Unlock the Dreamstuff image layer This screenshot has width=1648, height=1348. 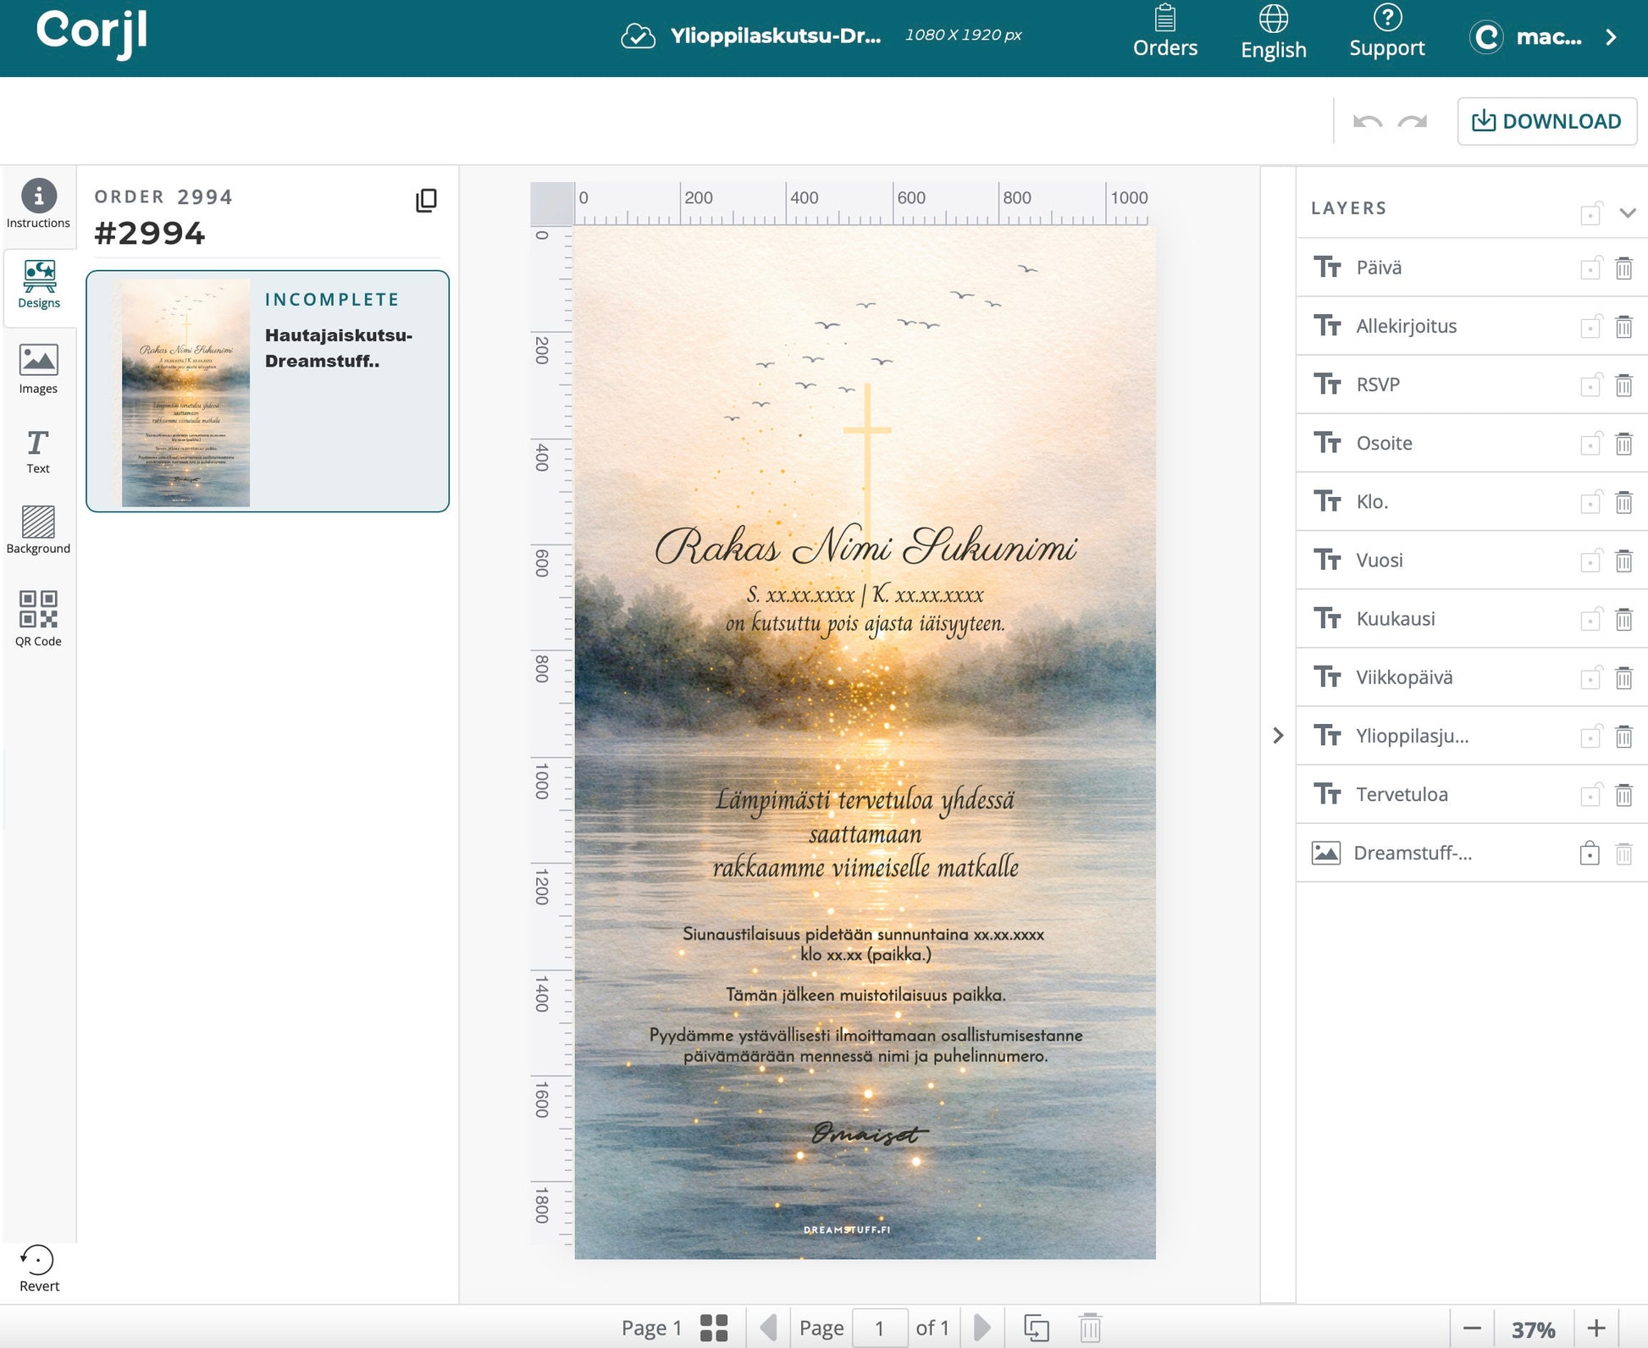coord(1590,854)
